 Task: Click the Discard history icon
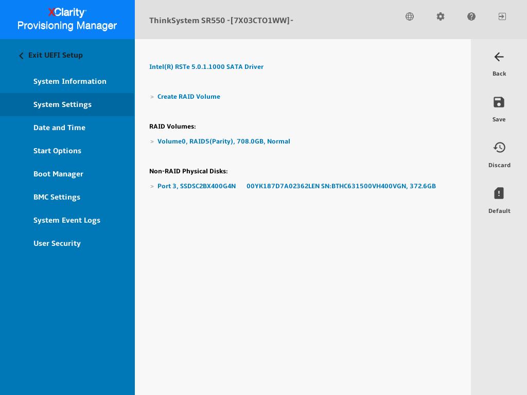click(x=499, y=148)
